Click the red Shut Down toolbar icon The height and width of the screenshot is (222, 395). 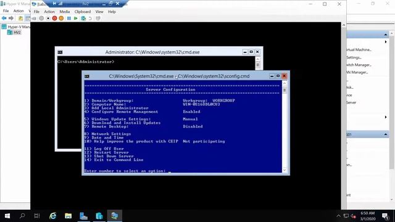pyautogui.click(x=54, y=18)
